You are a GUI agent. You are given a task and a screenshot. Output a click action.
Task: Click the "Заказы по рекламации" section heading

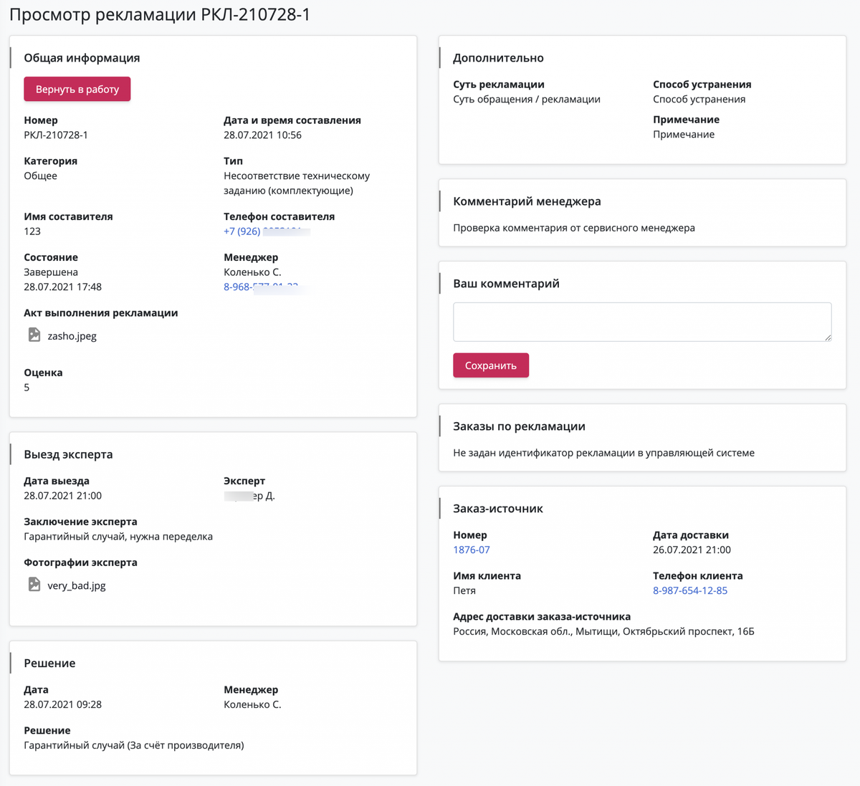pyautogui.click(x=519, y=426)
